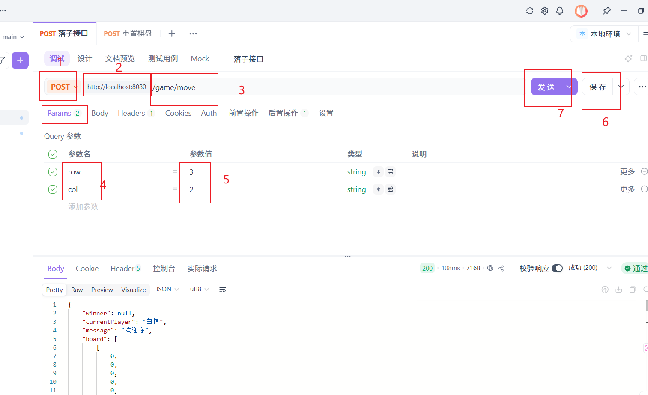Open the more actions ellipsis beside 保存

coord(642,87)
